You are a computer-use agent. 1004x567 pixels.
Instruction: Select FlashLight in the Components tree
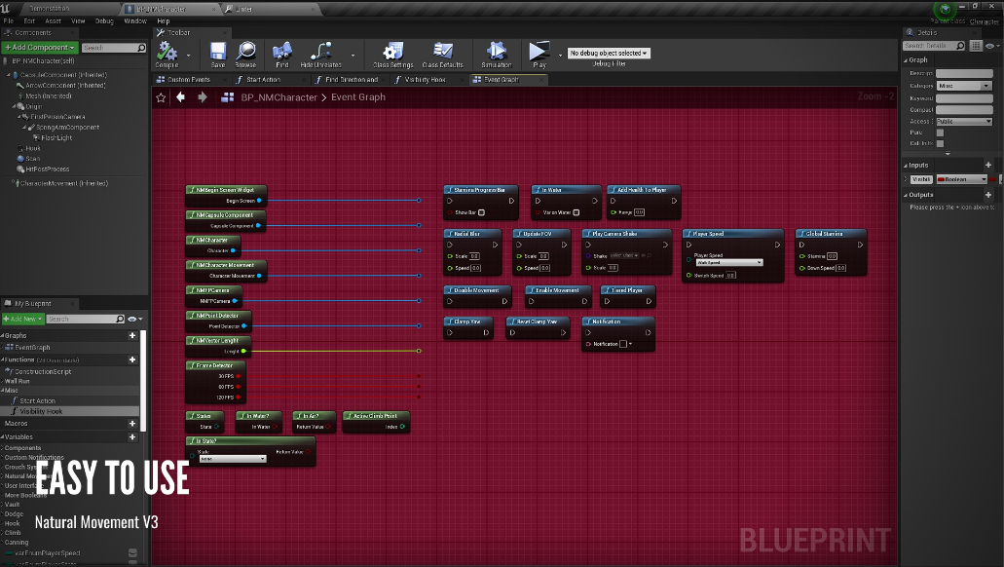click(x=56, y=137)
